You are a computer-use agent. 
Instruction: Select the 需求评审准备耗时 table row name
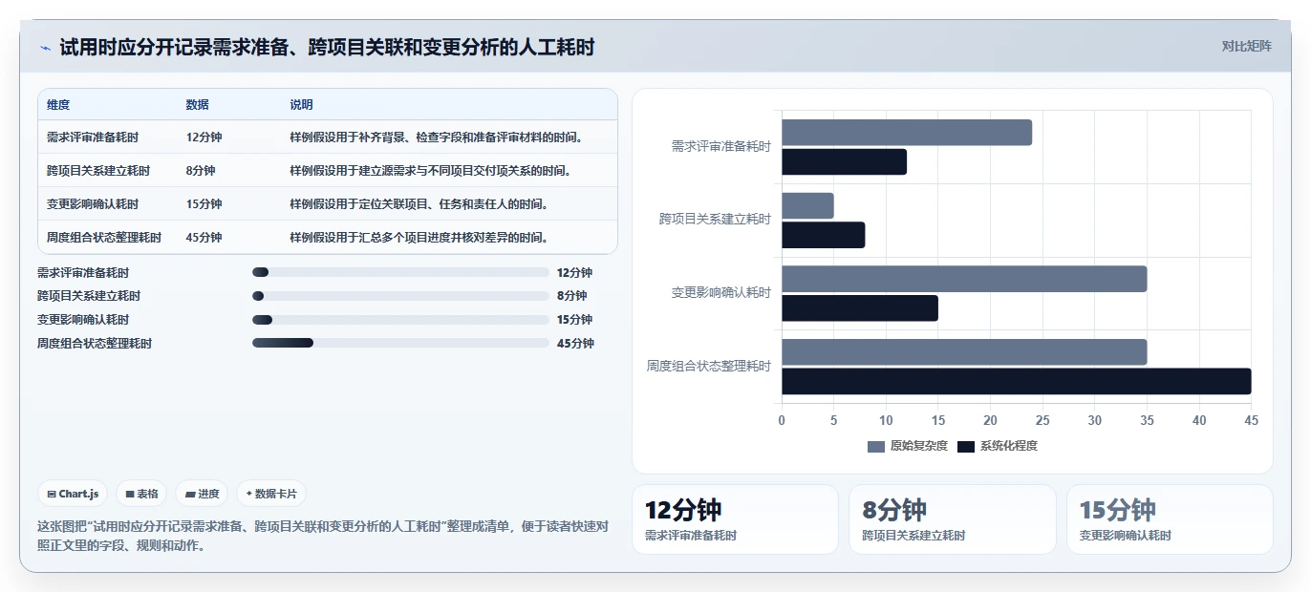[x=93, y=137]
